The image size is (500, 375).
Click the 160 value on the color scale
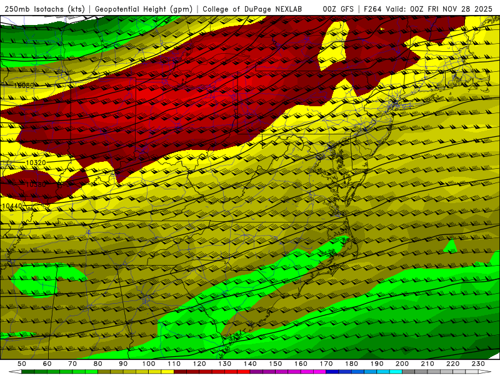pyautogui.click(x=301, y=364)
